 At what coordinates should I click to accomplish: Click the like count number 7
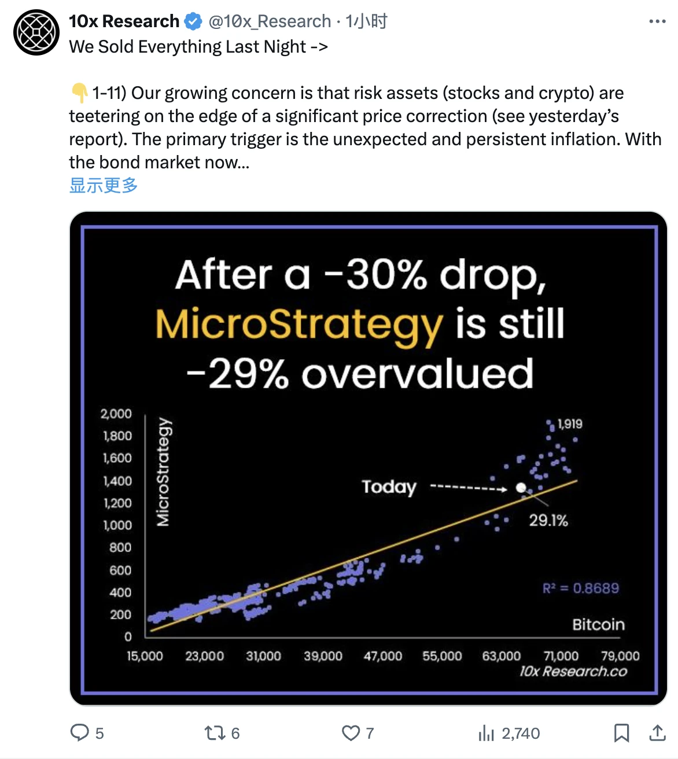pos(370,734)
